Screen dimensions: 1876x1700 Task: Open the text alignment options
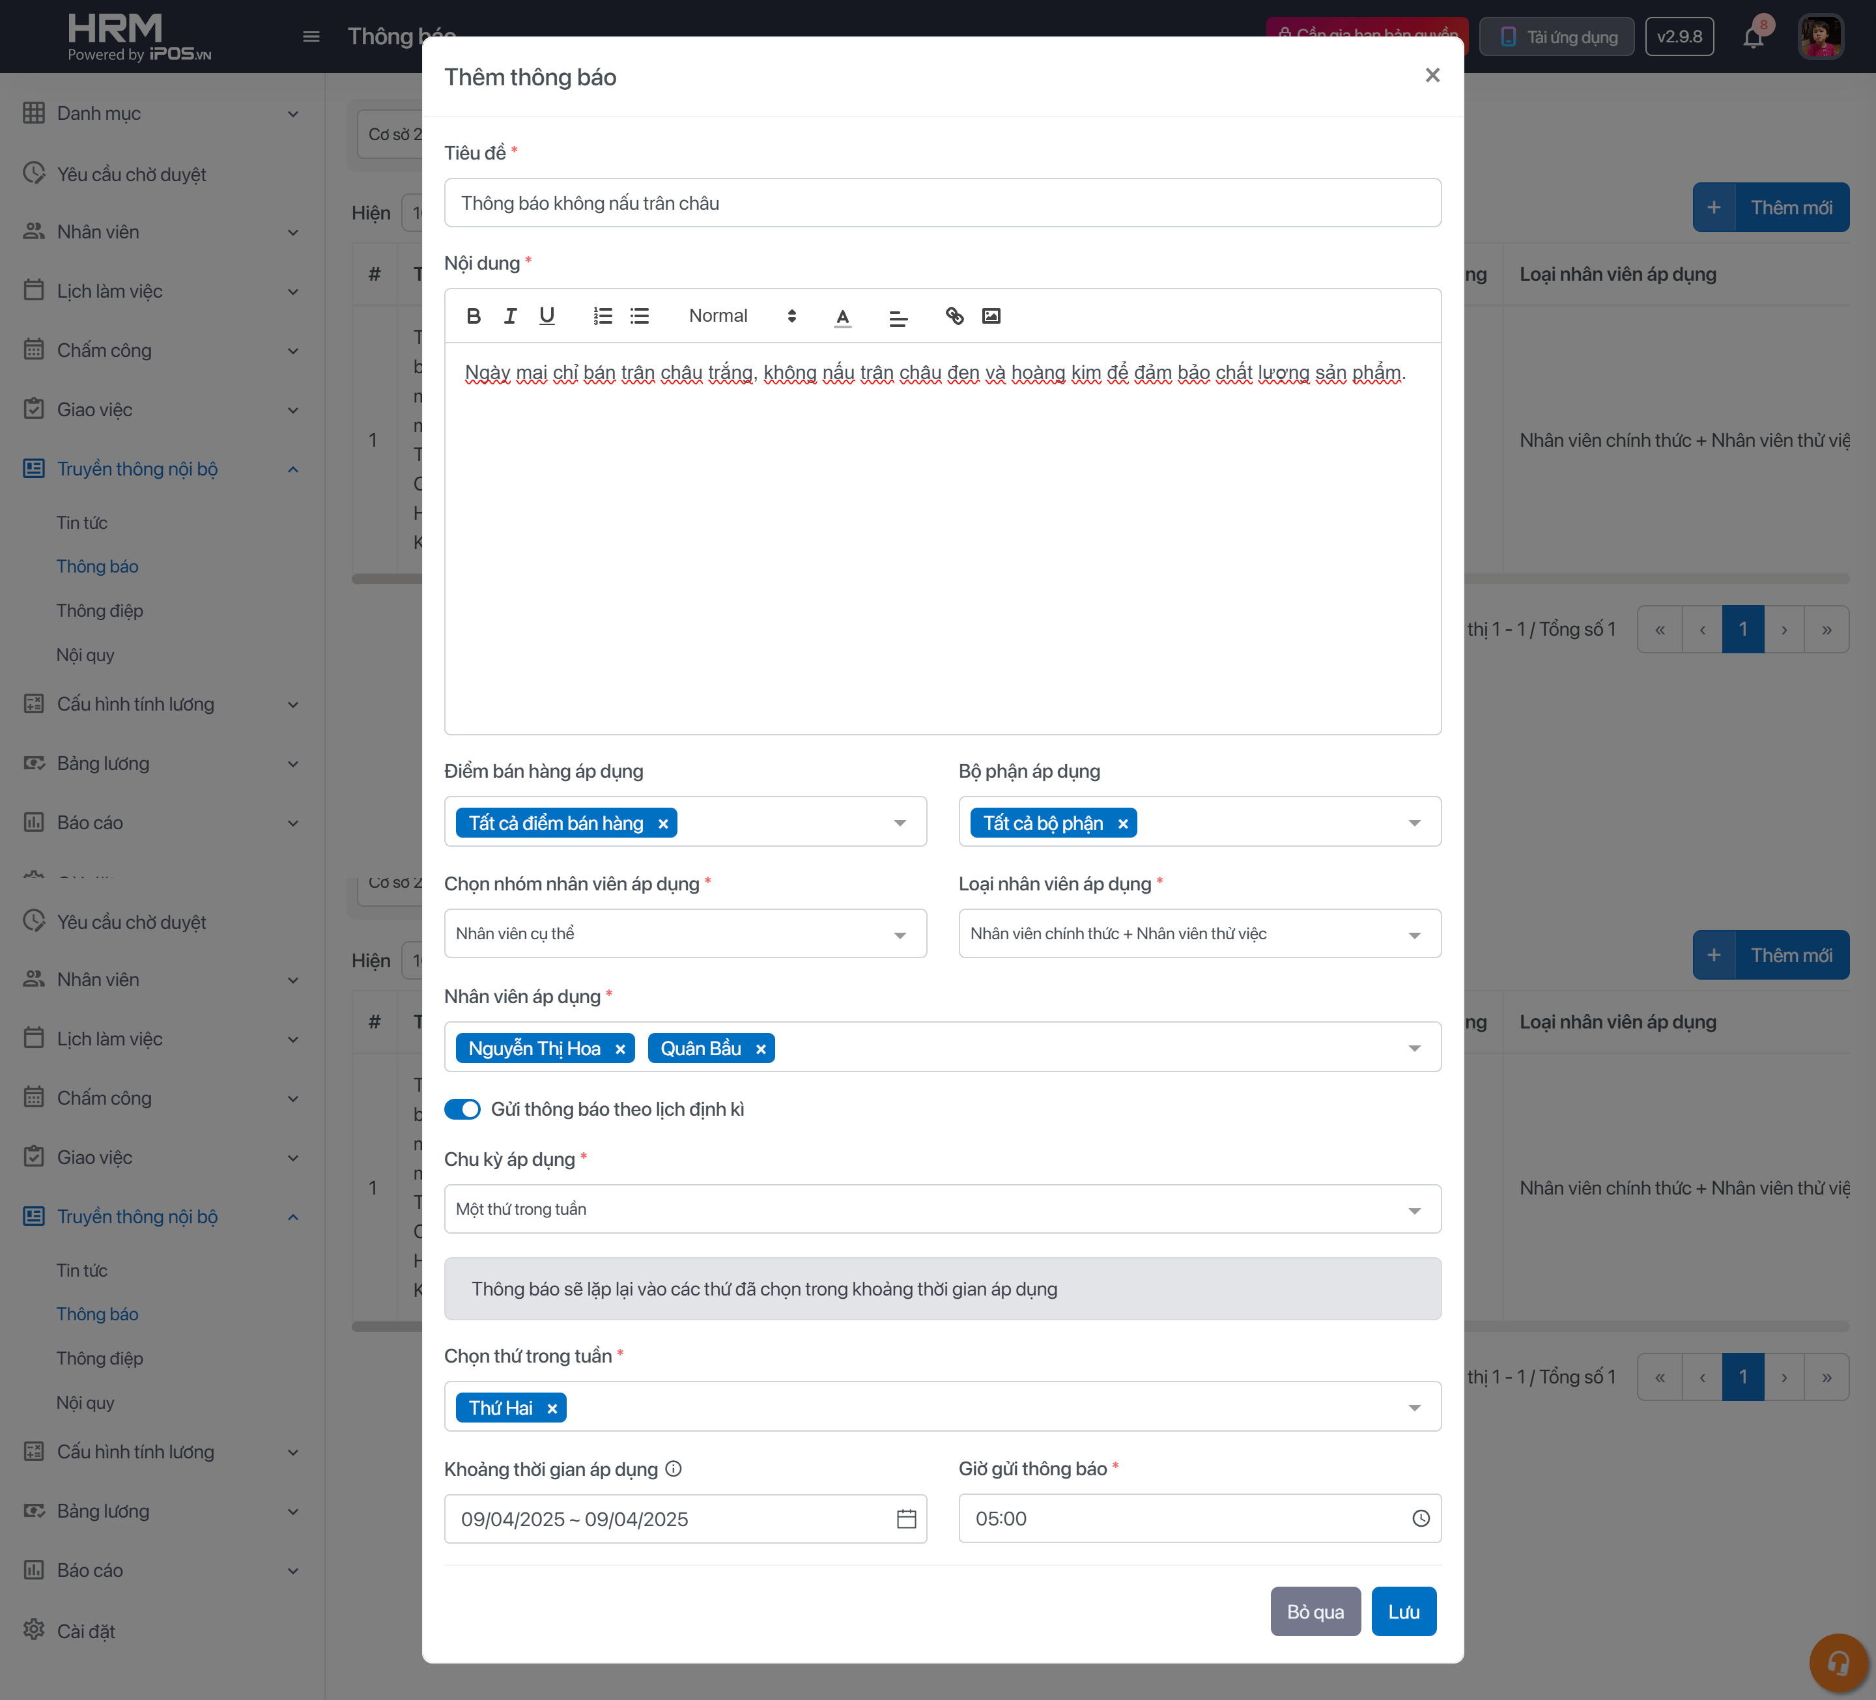[898, 319]
